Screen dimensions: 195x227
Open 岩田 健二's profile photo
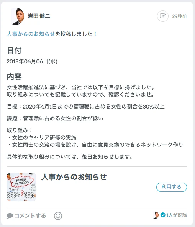tap(18, 16)
